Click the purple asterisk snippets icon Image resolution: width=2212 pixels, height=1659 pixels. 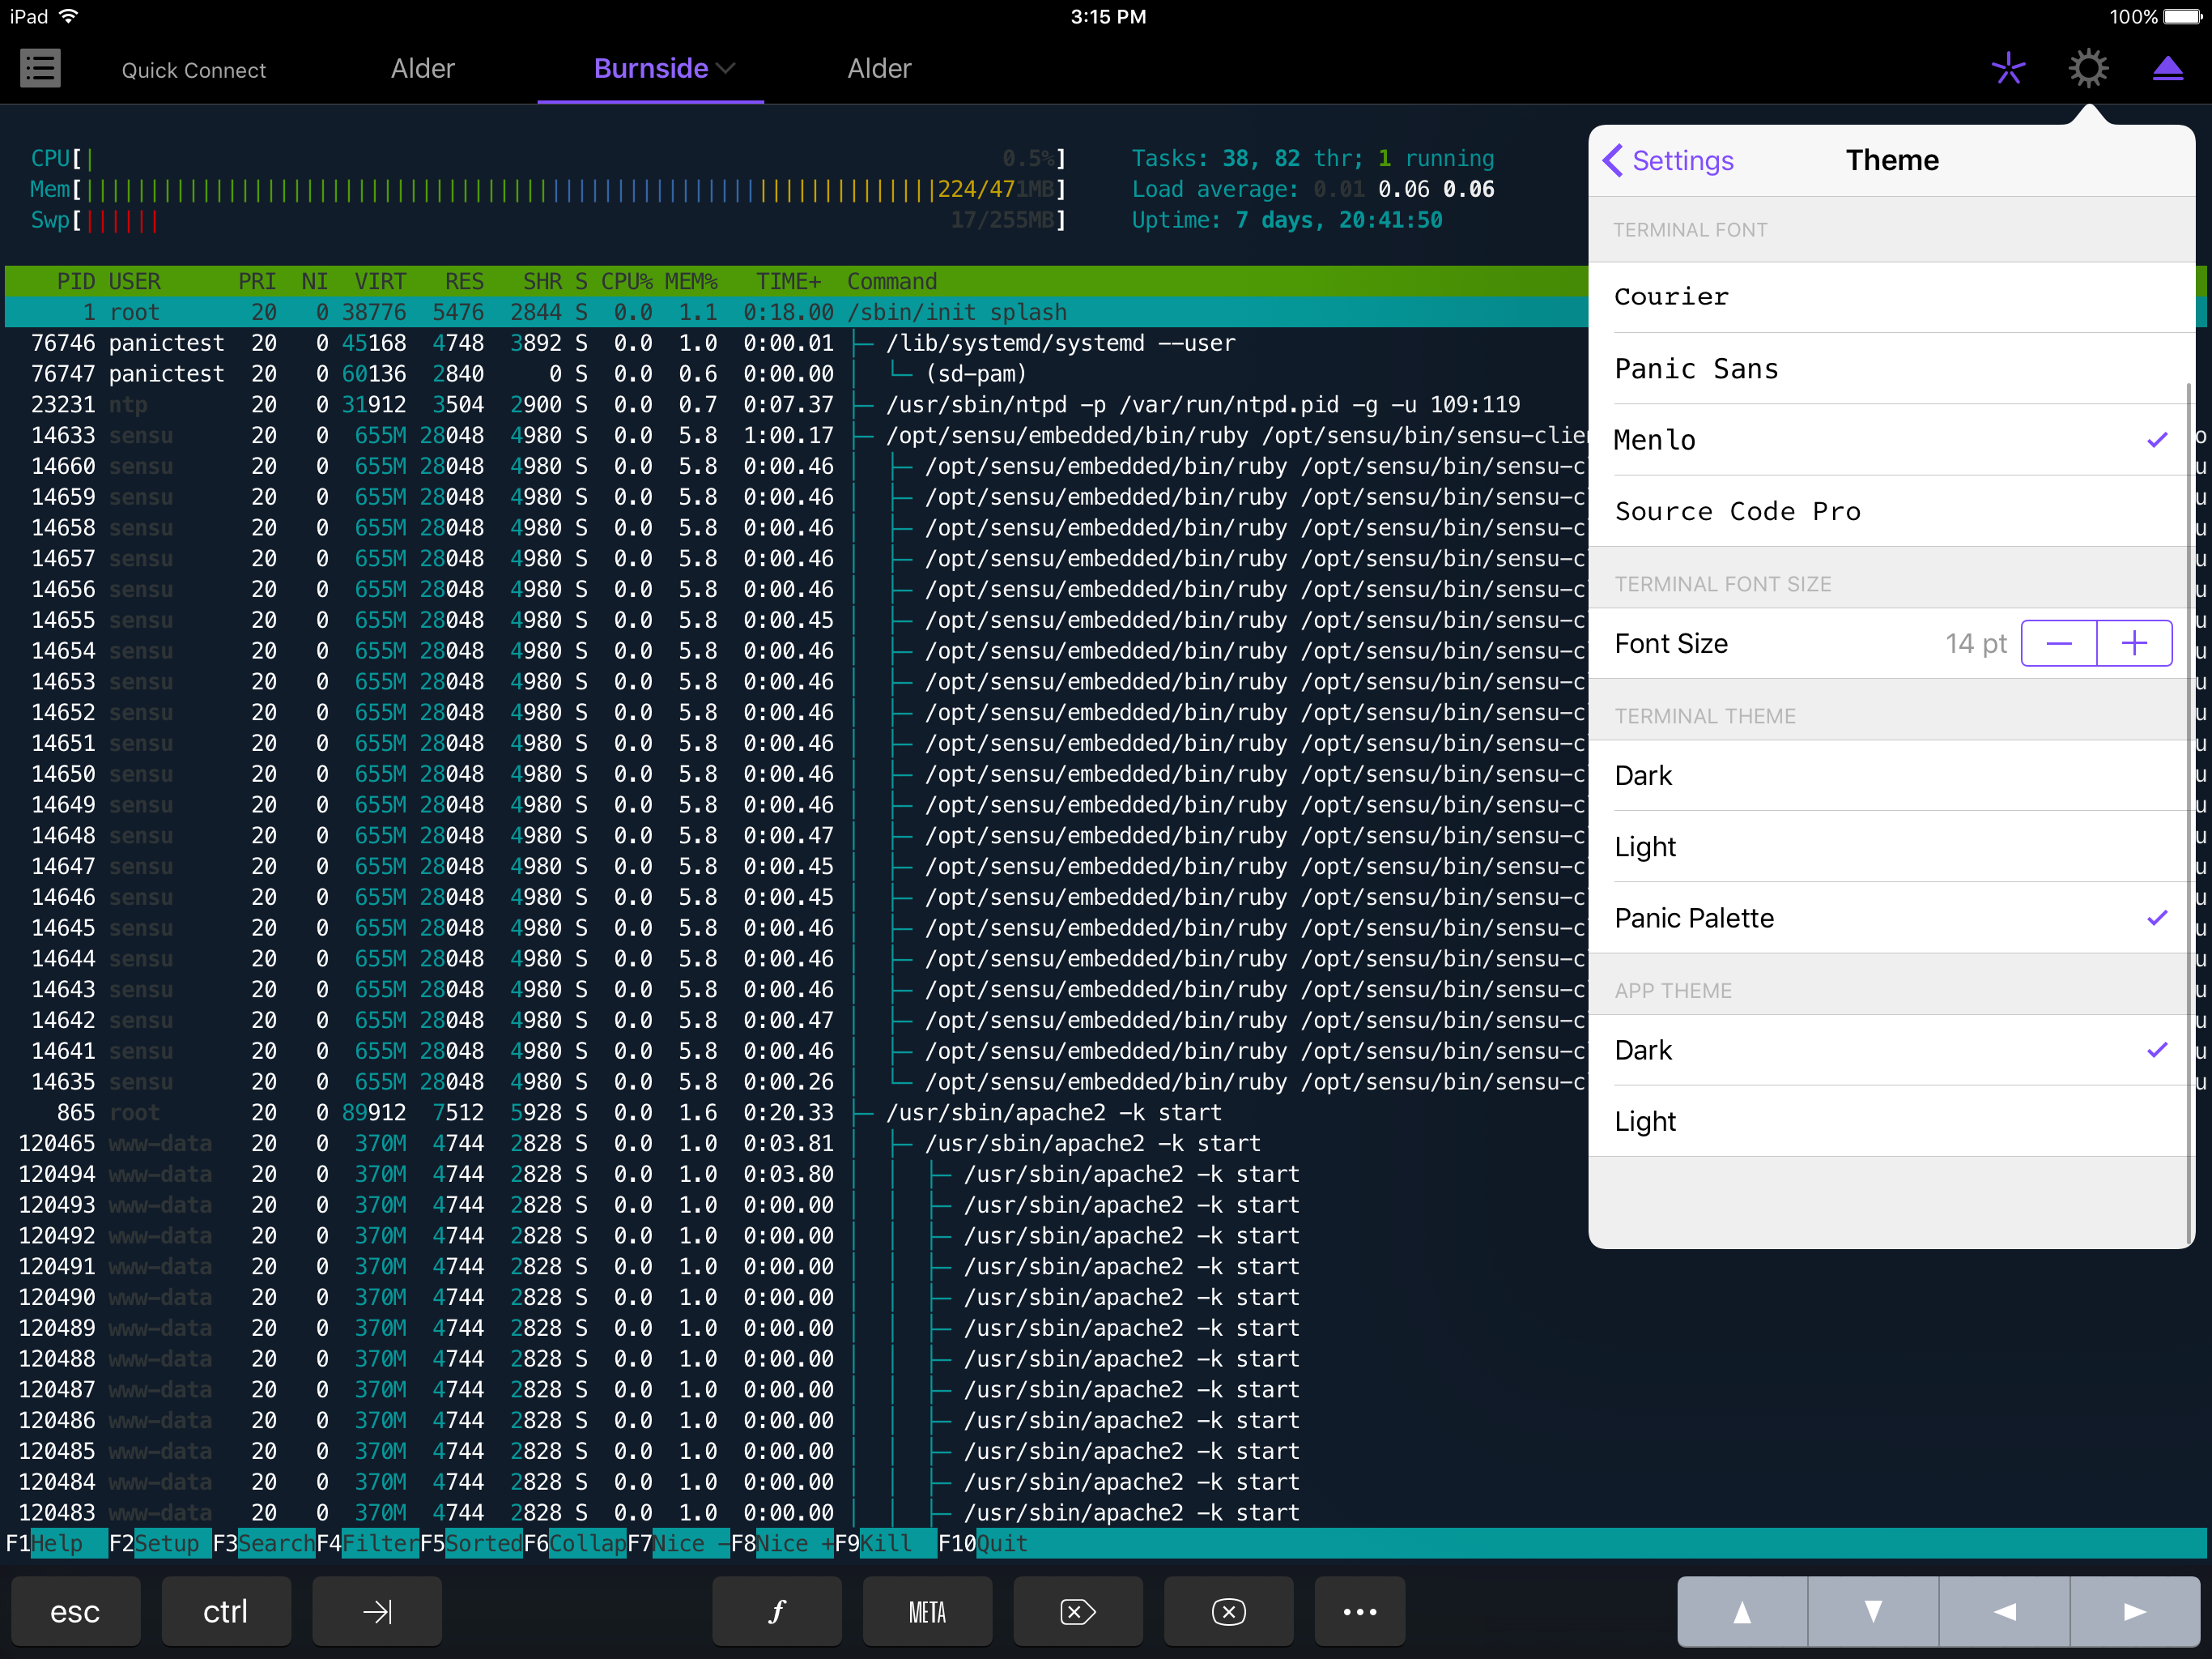pos(2007,69)
